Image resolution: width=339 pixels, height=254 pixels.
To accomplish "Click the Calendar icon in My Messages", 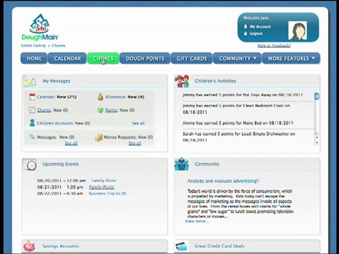I will pyautogui.click(x=32, y=97).
